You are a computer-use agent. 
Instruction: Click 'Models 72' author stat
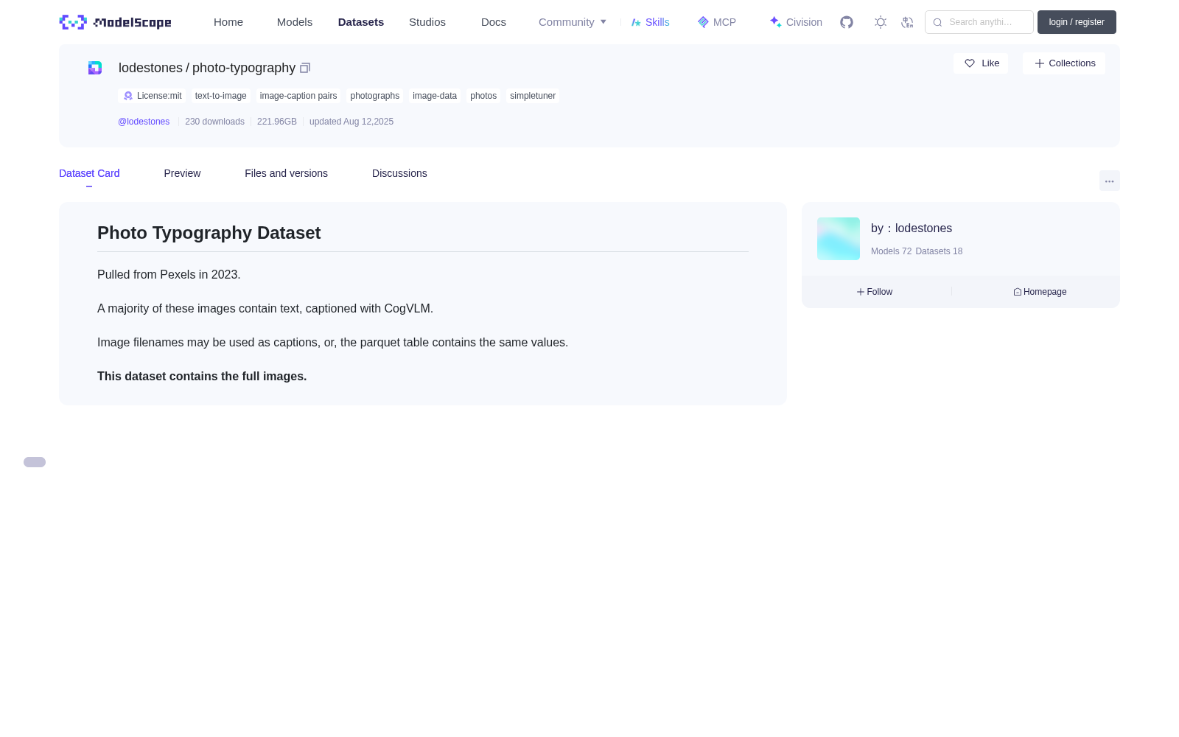pyautogui.click(x=891, y=251)
